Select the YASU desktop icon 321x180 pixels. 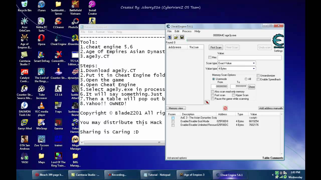[25, 158]
